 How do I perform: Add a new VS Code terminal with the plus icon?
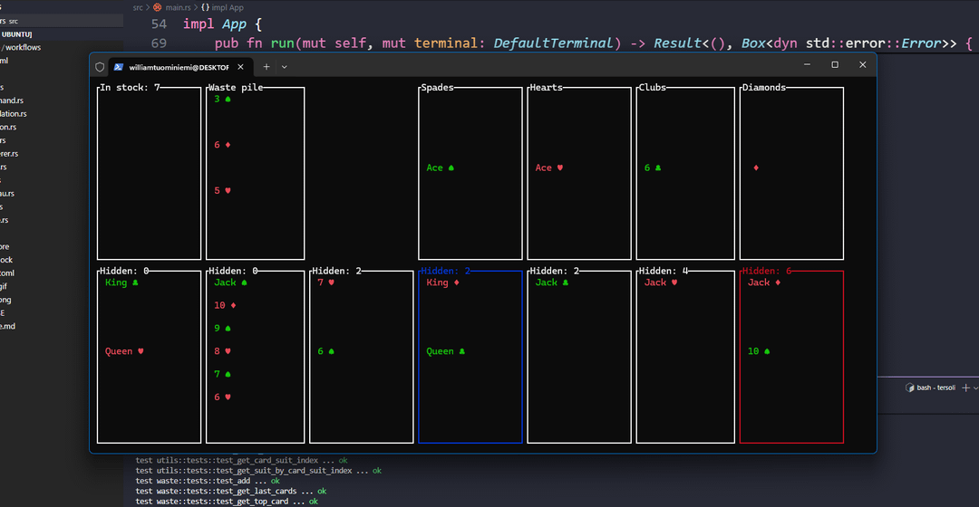pos(966,387)
